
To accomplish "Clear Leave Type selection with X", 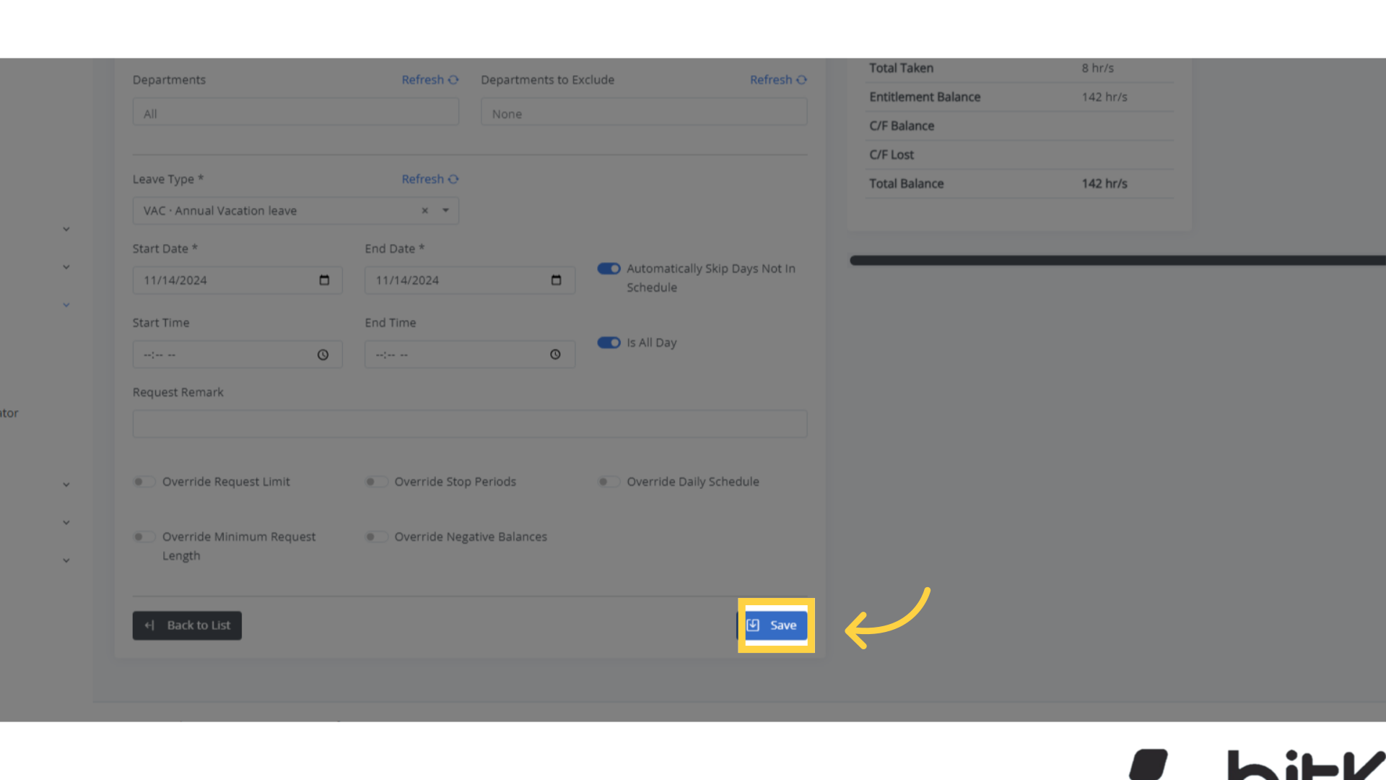I will click(x=425, y=211).
